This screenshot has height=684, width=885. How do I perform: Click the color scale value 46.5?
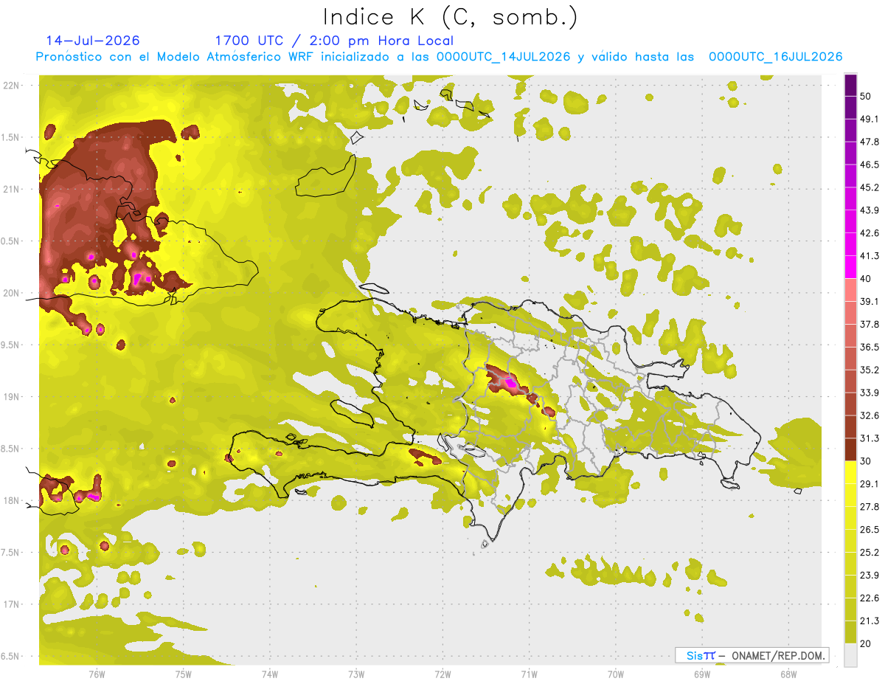pos(870,165)
